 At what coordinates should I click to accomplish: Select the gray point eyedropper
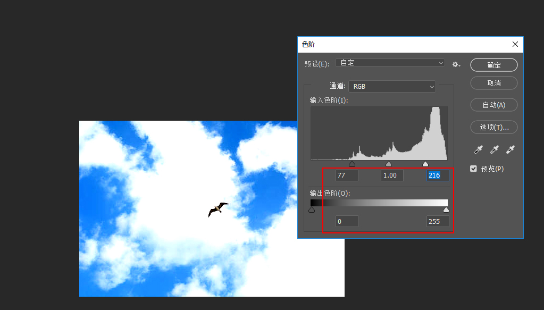(x=494, y=149)
